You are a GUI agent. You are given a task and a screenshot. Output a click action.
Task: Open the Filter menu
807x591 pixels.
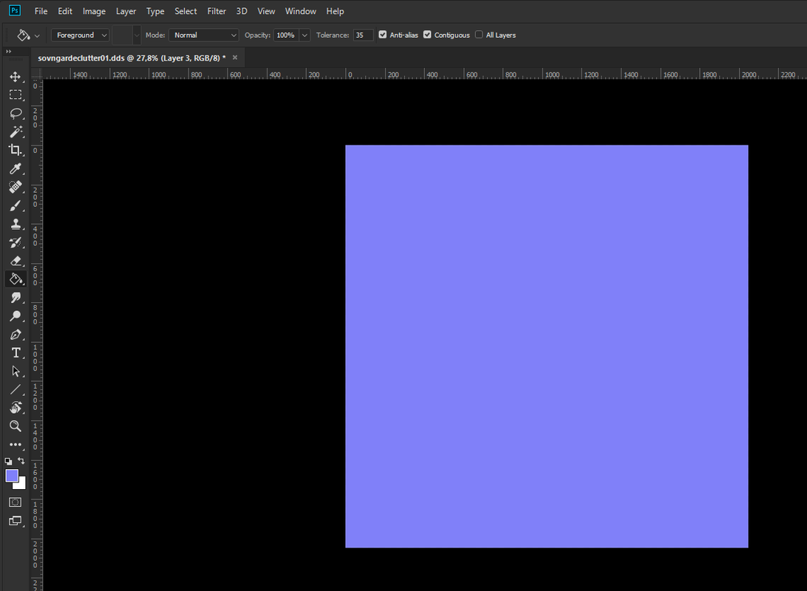click(216, 11)
